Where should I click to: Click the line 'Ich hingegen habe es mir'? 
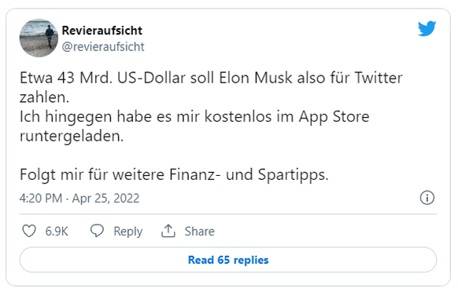point(194,116)
